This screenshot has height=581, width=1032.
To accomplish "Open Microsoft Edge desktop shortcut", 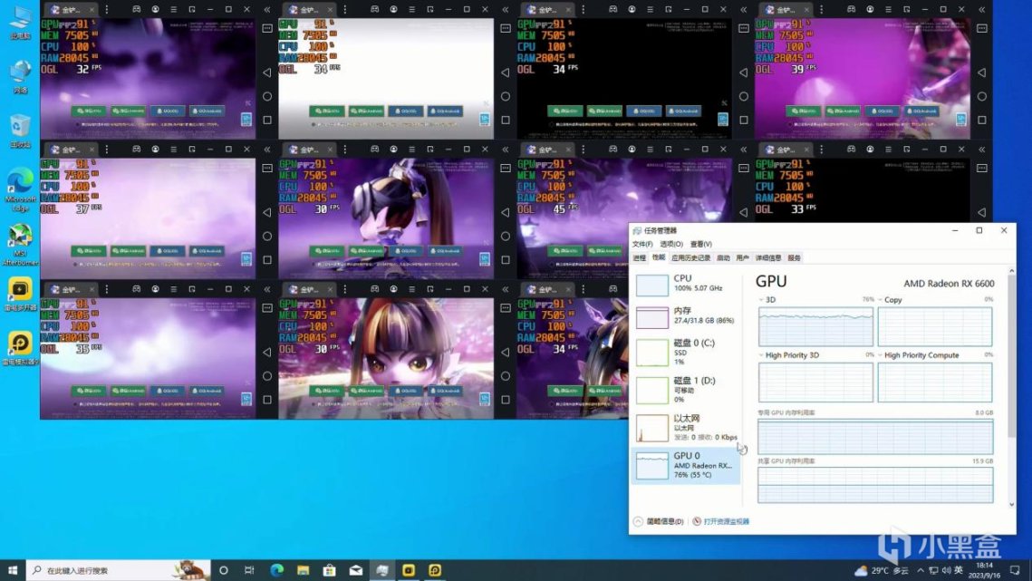I will point(21,190).
